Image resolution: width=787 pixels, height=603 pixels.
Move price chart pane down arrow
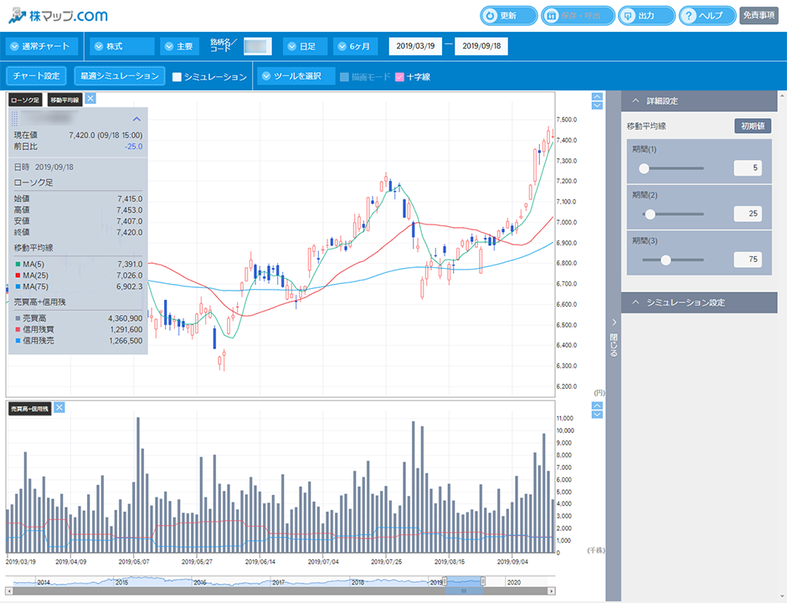tap(597, 106)
